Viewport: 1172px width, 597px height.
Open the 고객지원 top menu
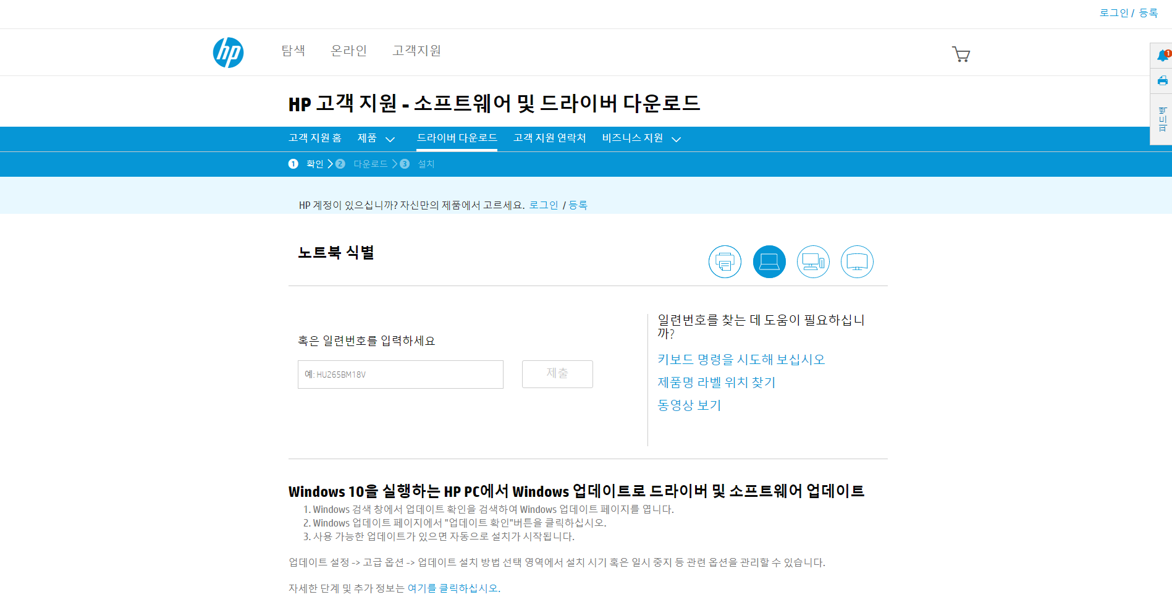click(x=417, y=51)
